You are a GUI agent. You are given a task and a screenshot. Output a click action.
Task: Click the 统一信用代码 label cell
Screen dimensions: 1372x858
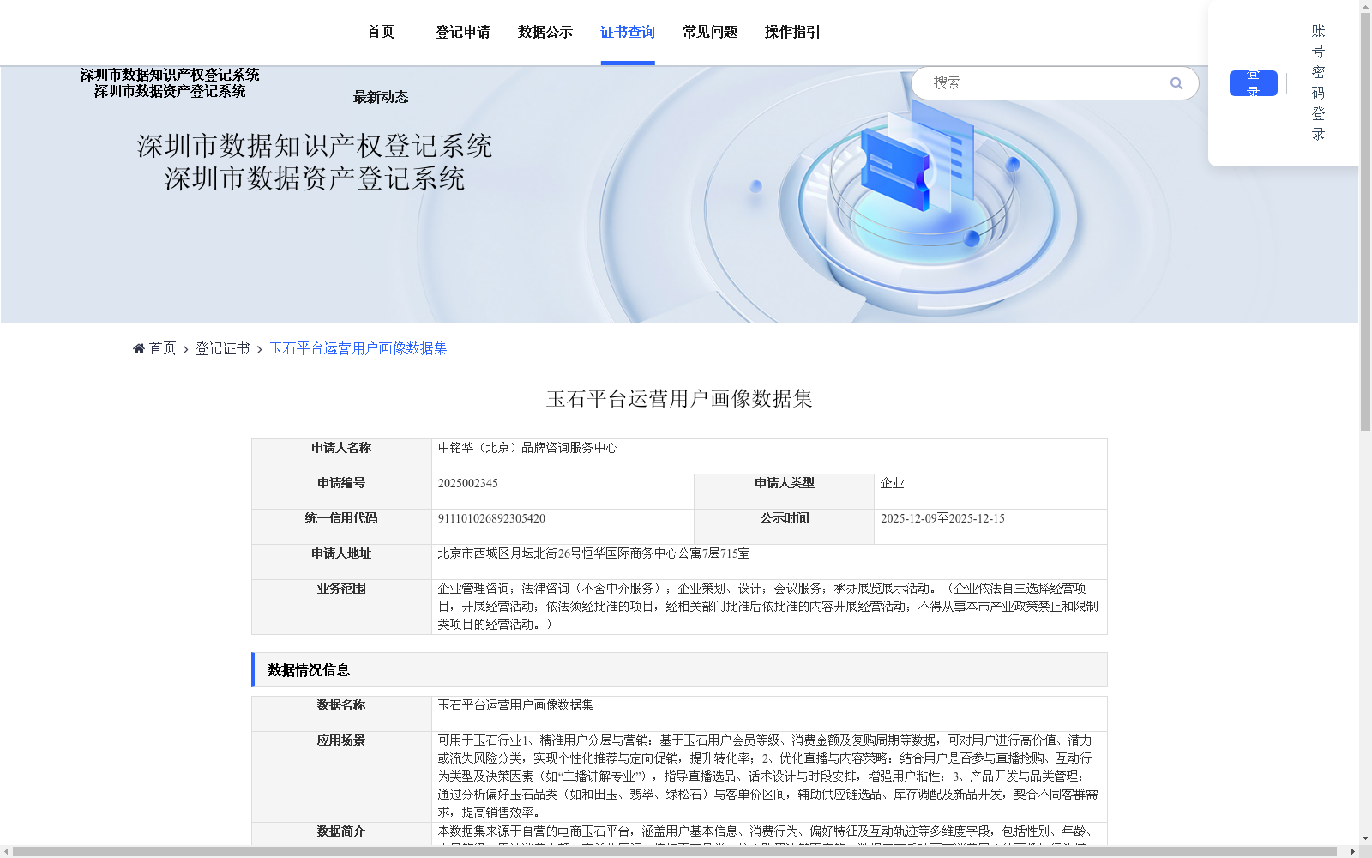(x=341, y=527)
